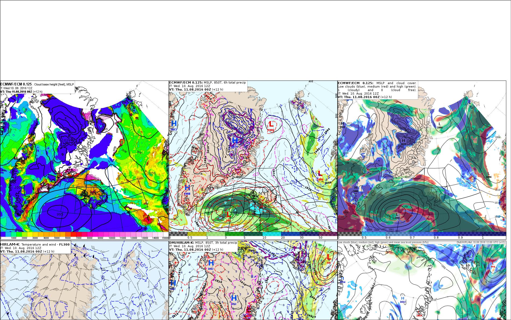This screenshot has width=511, height=320.
Task: Click the 15000 tick on cloud base legend
Action: (165, 238)
